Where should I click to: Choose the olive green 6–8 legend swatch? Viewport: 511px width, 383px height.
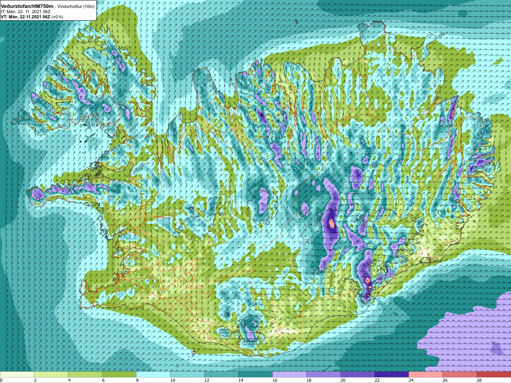pos(119,375)
